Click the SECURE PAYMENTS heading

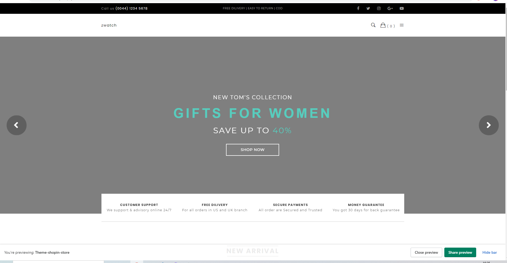tap(291, 205)
